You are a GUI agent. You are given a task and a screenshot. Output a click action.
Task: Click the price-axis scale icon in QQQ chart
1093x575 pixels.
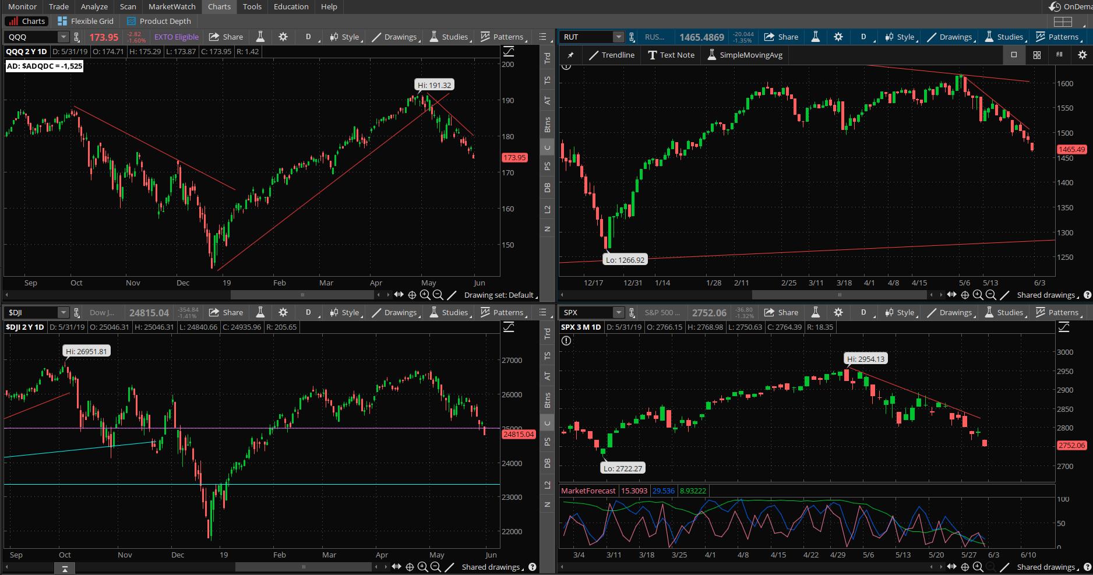(509, 52)
